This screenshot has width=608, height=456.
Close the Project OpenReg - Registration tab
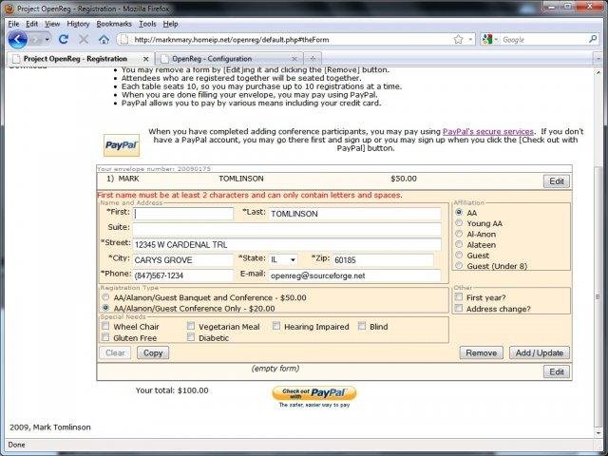(145, 59)
